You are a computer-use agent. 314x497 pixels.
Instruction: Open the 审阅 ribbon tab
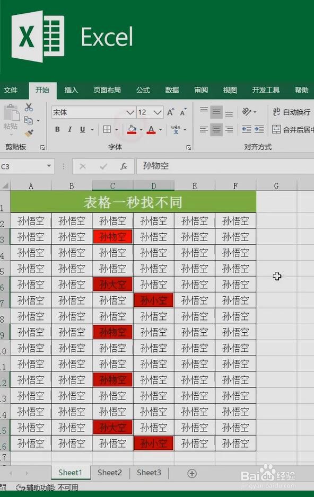[201, 90]
